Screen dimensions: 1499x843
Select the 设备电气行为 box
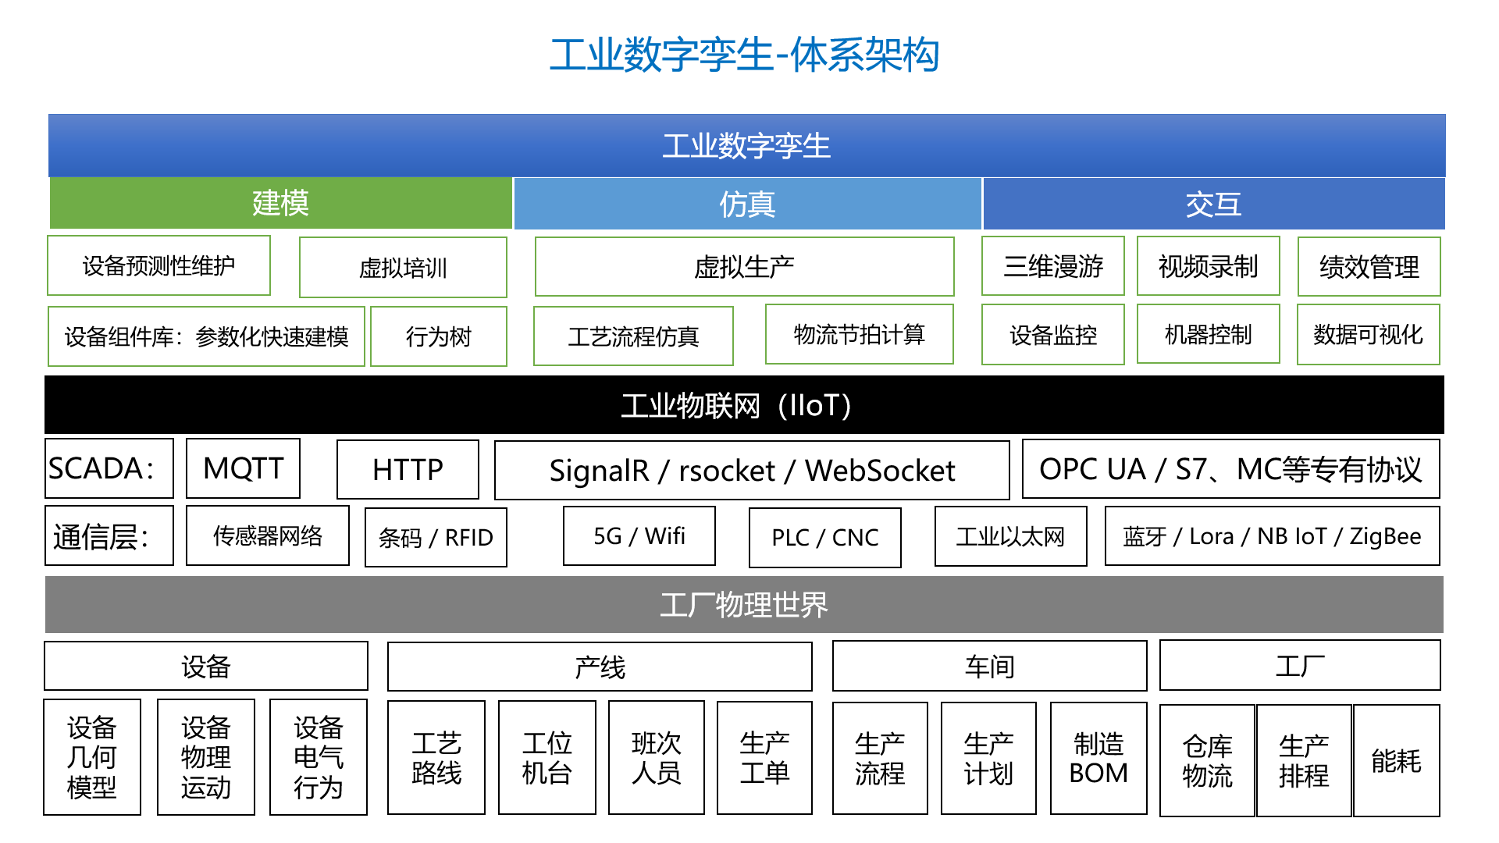(319, 757)
